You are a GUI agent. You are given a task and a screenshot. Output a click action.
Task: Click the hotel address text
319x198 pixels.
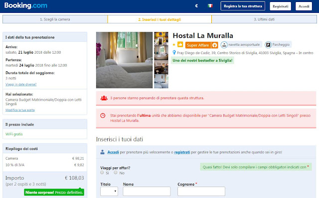245,53
